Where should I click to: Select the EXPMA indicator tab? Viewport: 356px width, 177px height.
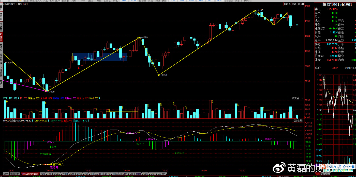(x=161, y=174)
